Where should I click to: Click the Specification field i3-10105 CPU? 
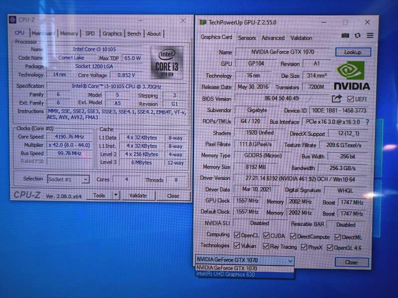(116, 86)
